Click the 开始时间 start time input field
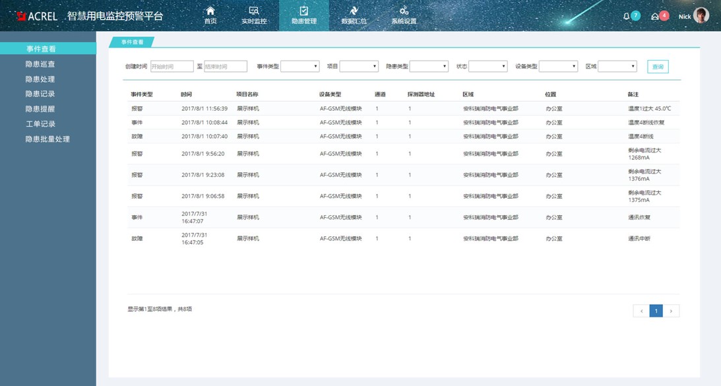This screenshot has height=386, width=721. 172,66
